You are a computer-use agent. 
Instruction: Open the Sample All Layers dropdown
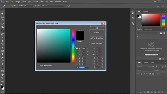click(x=53, y=6)
